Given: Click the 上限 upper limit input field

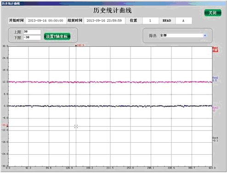Looking at the screenshot, I should point(32,32).
